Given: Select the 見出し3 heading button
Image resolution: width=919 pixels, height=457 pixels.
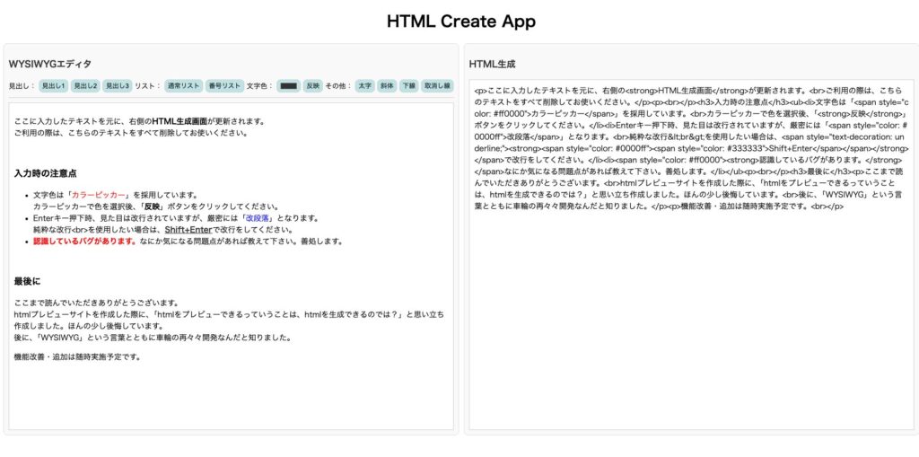Looking at the screenshot, I should pyautogui.click(x=117, y=85).
